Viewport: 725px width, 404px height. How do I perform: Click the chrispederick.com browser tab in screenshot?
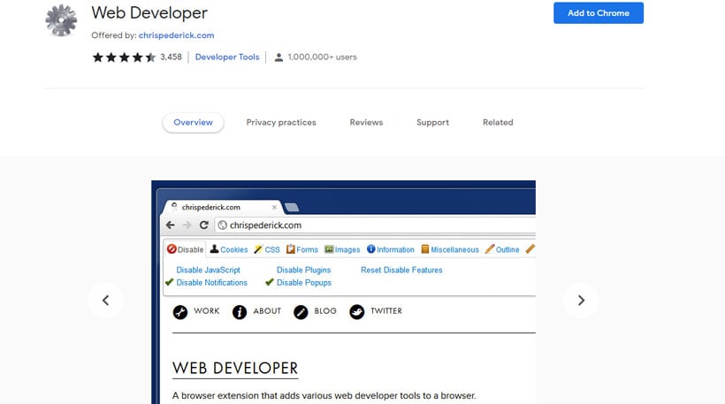click(222, 207)
